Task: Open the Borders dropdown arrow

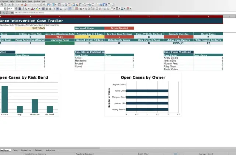Action: [x=115, y=9]
